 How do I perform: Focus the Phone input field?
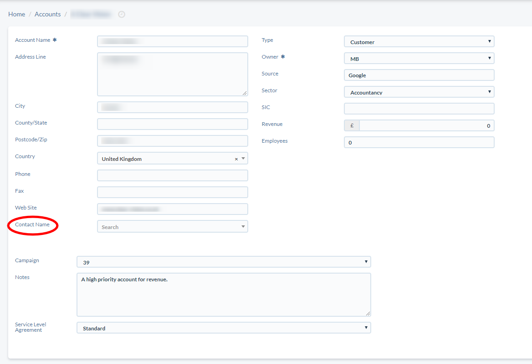coord(172,175)
